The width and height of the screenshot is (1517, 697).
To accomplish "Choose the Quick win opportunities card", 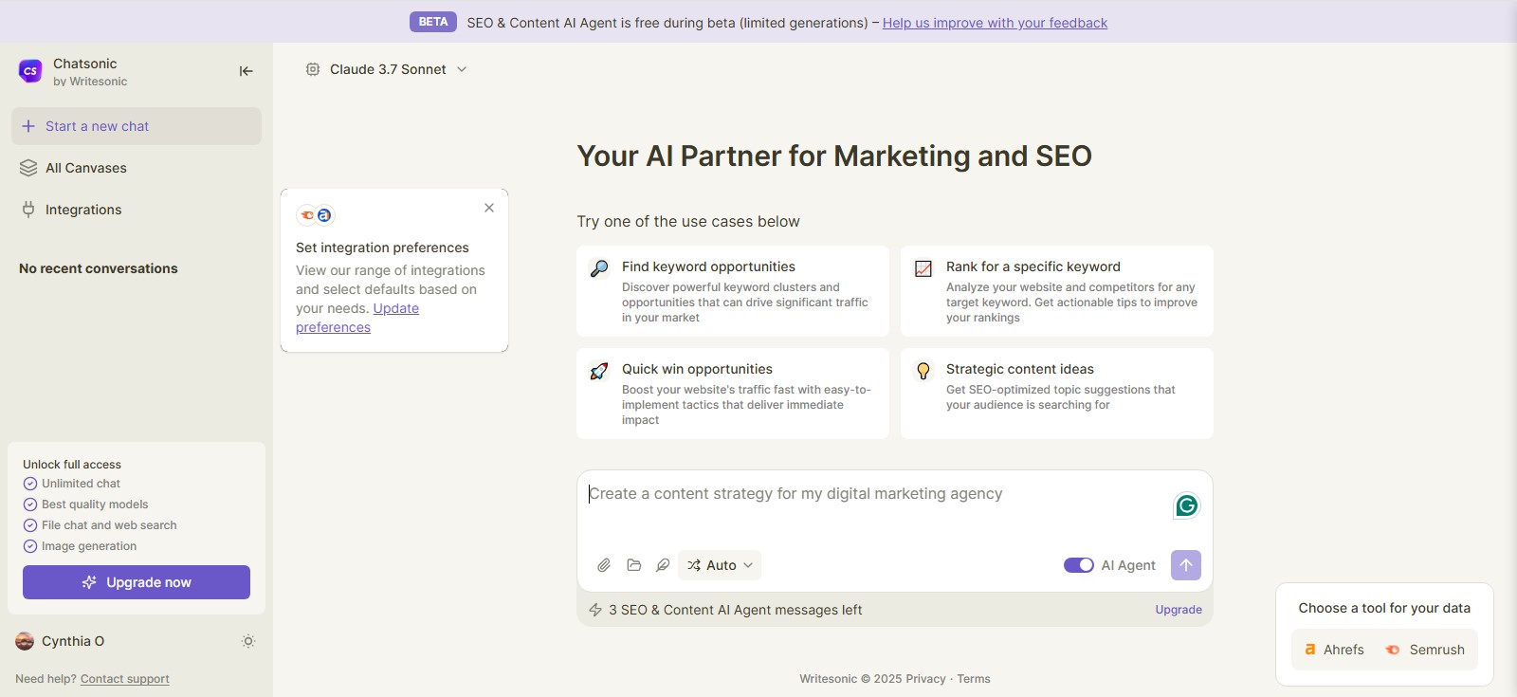I will [x=733, y=394].
